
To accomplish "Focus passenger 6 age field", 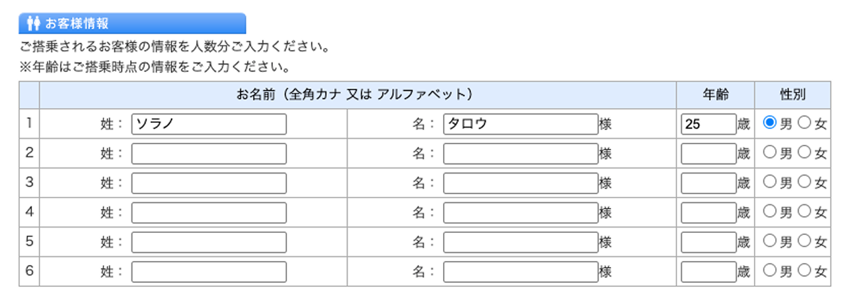I will 708,272.
